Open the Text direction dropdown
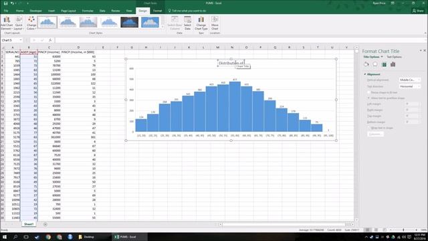 [410, 86]
